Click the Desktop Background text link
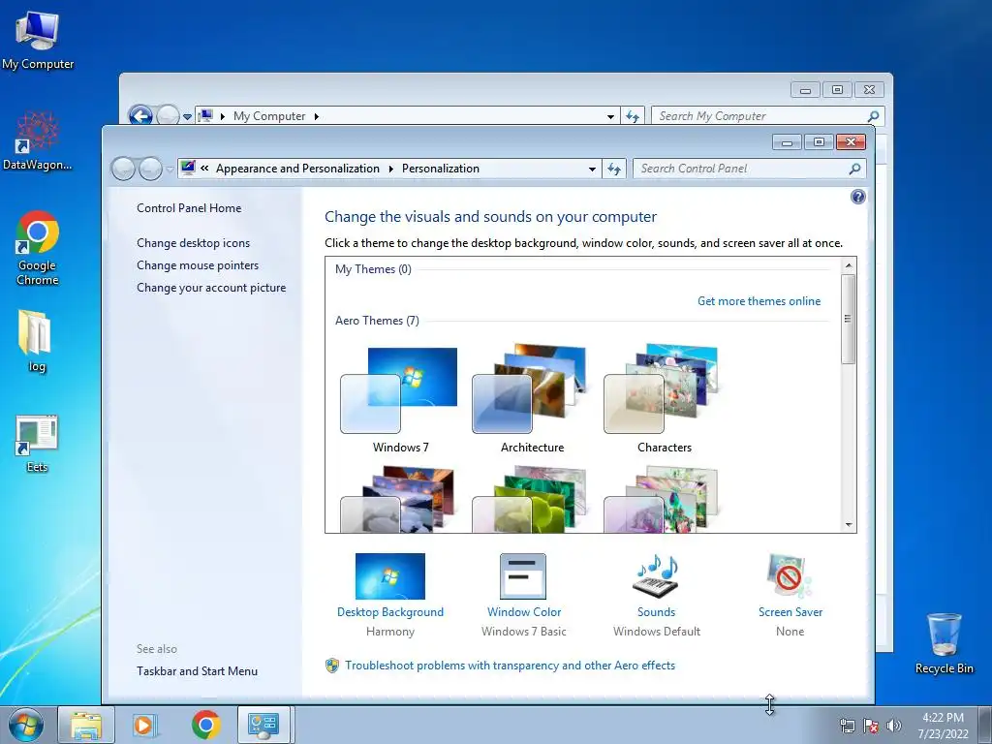 click(389, 612)
